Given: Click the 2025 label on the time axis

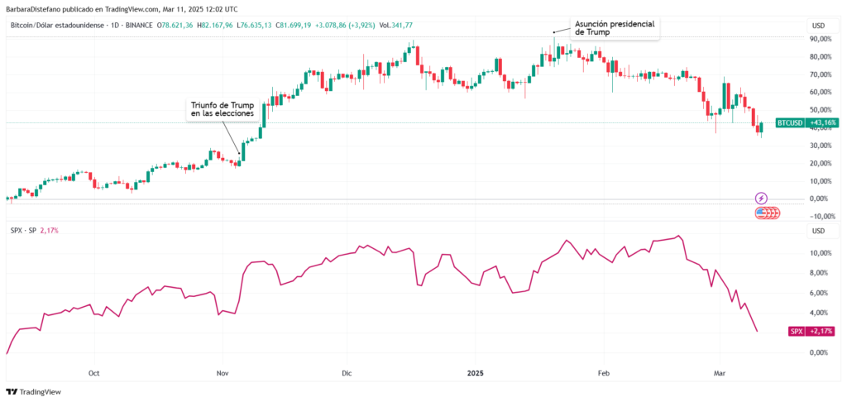Looking at the screenshot, I should (x=476, y=373).
